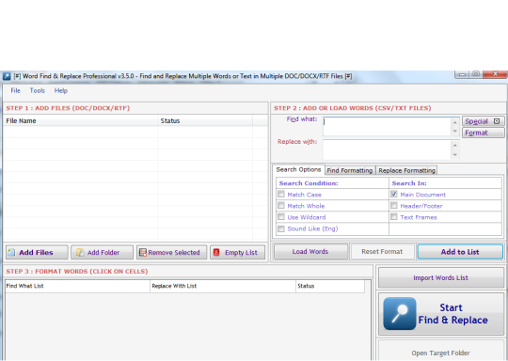The height and width of the screenshot is (361, 508).
Task: Close the Word Find & Replace window
Action: point(495,74)
